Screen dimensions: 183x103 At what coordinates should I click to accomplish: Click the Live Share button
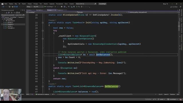tap(174, 7)
